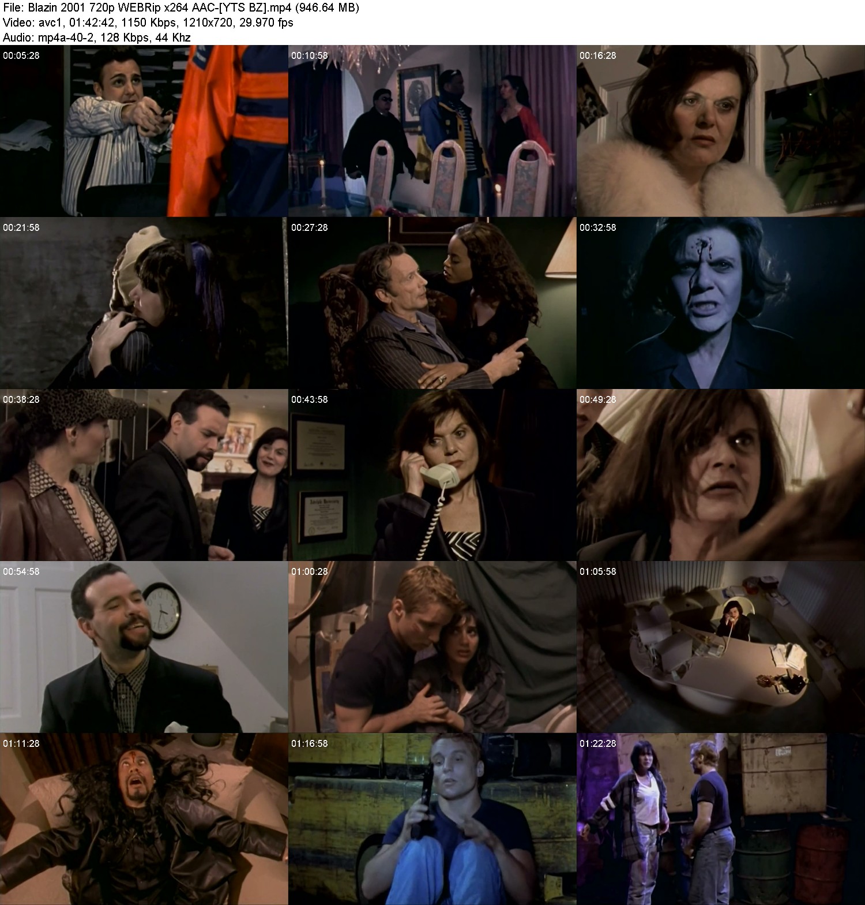Click the 'Video: avc1, 01:42:42' info line

pyautogui.click(x=148, y=23)
